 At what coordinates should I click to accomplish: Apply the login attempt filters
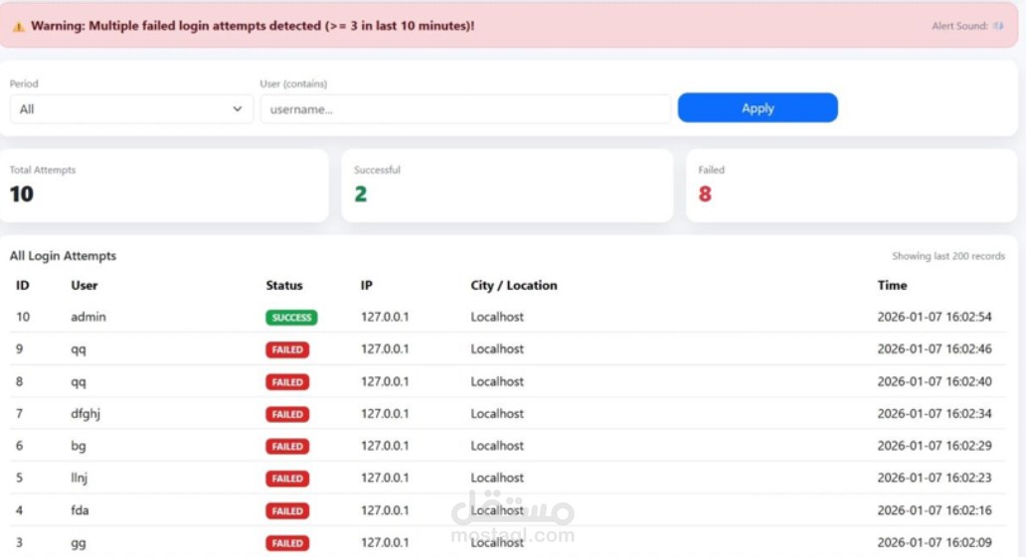coord(758,108)
